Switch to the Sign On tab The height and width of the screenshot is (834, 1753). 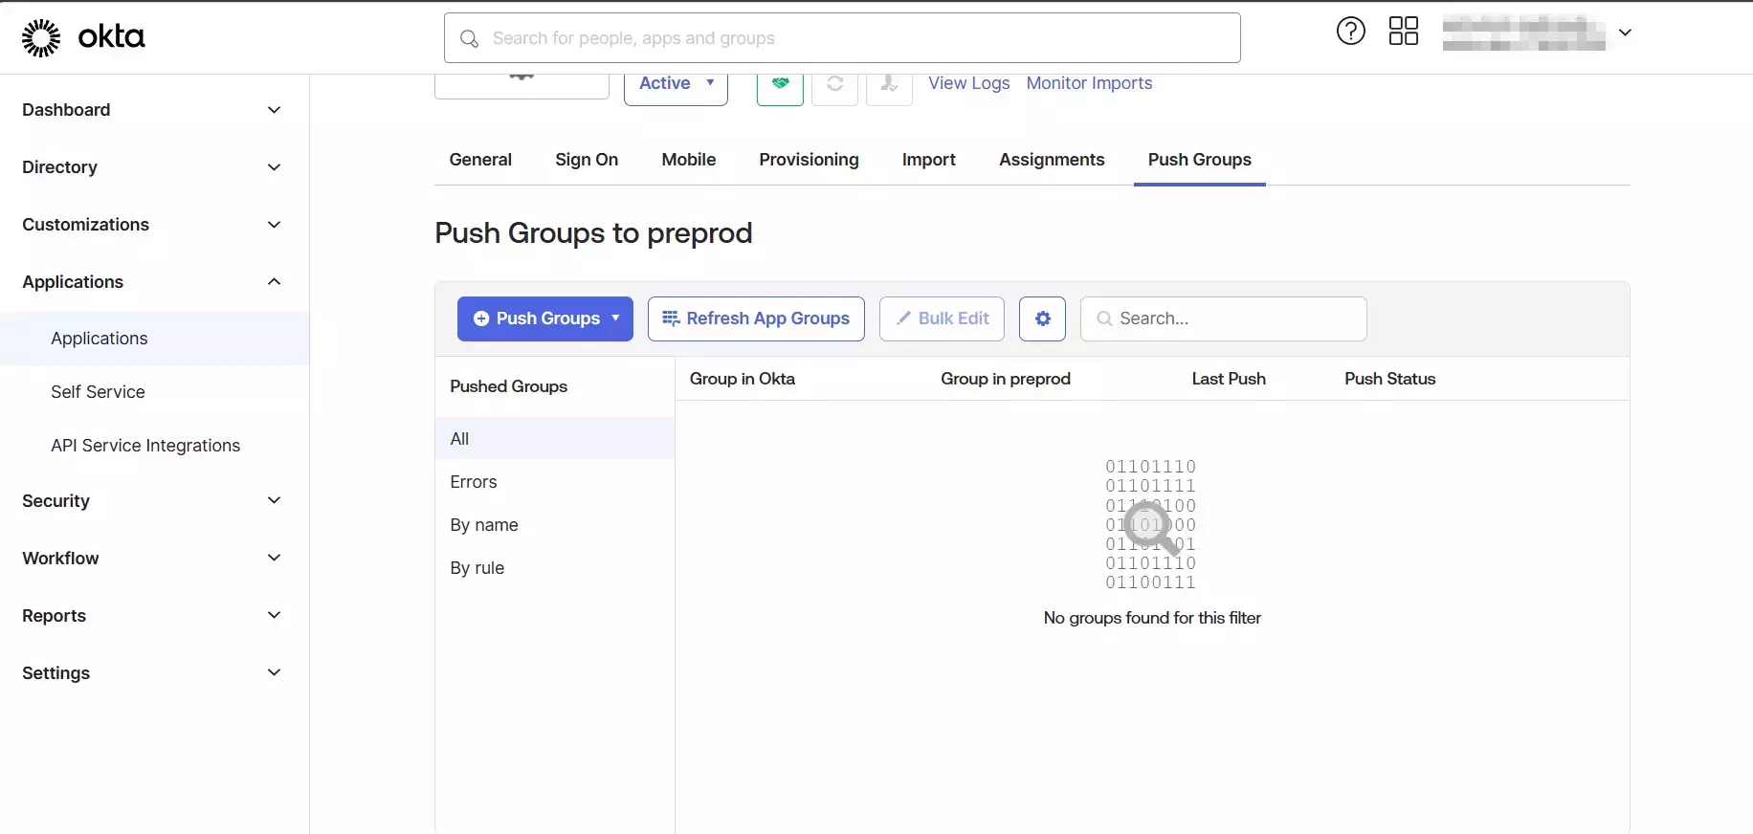coord(587,160)
